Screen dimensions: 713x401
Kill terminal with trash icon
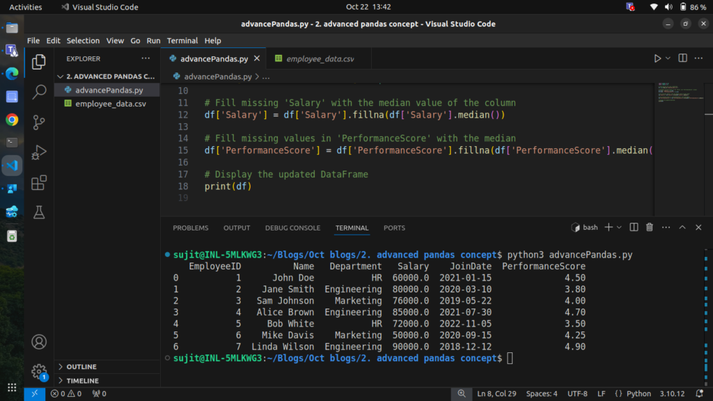coord(650,228)
